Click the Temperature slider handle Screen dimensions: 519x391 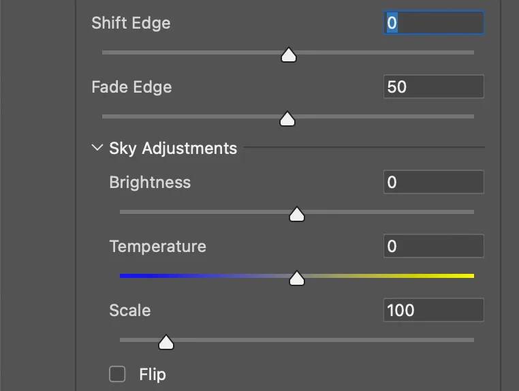[296, 278]
